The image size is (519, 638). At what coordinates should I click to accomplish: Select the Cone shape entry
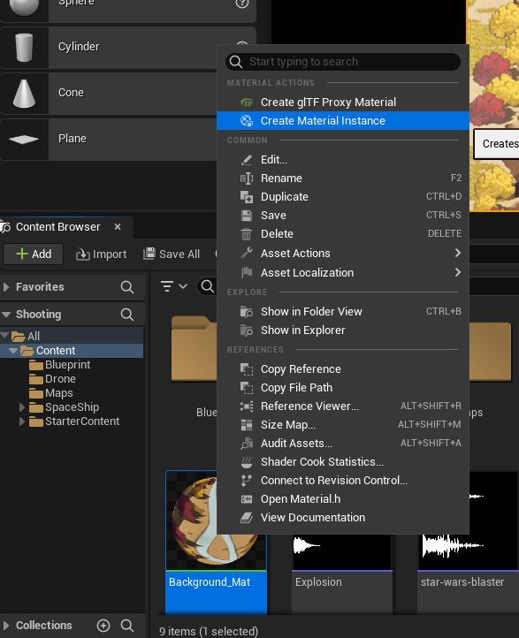point(108,94)
